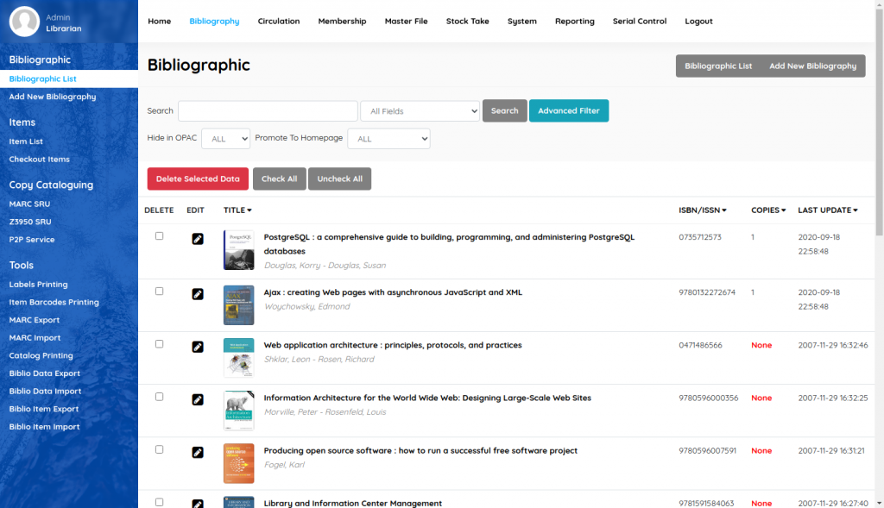
Task: Click the Ajax book cover image
Action: 238,304
